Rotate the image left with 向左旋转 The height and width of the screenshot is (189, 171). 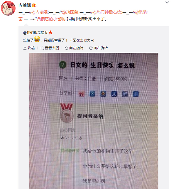click(74, 48)
